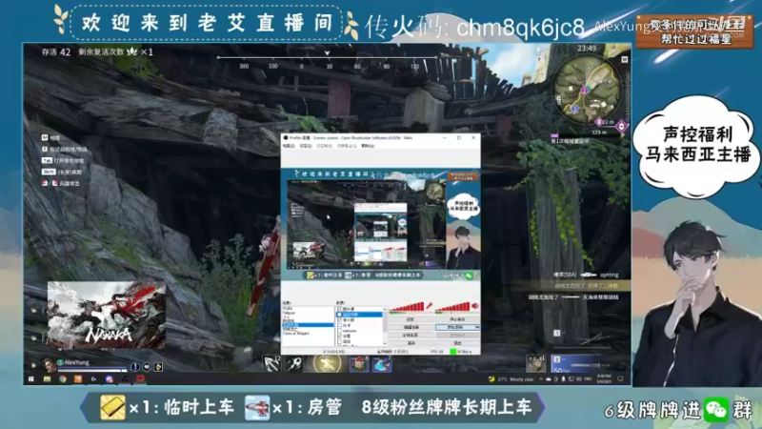Open the first menu in OBS menu bar
This screenshot has height=429, width=762.
(x=289, y=146)
